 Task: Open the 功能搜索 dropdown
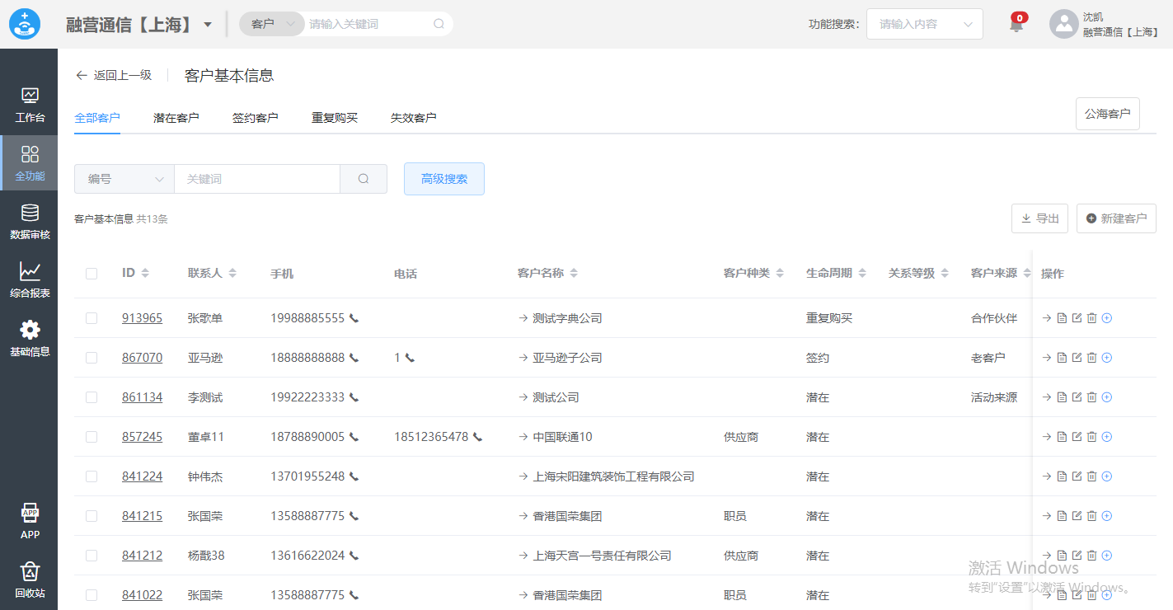(924, 24)
